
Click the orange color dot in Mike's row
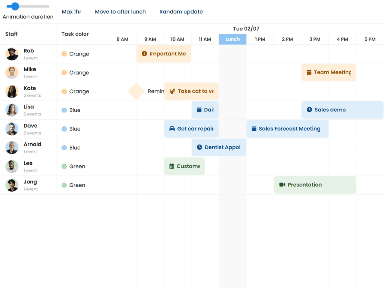tap(64, 73)
